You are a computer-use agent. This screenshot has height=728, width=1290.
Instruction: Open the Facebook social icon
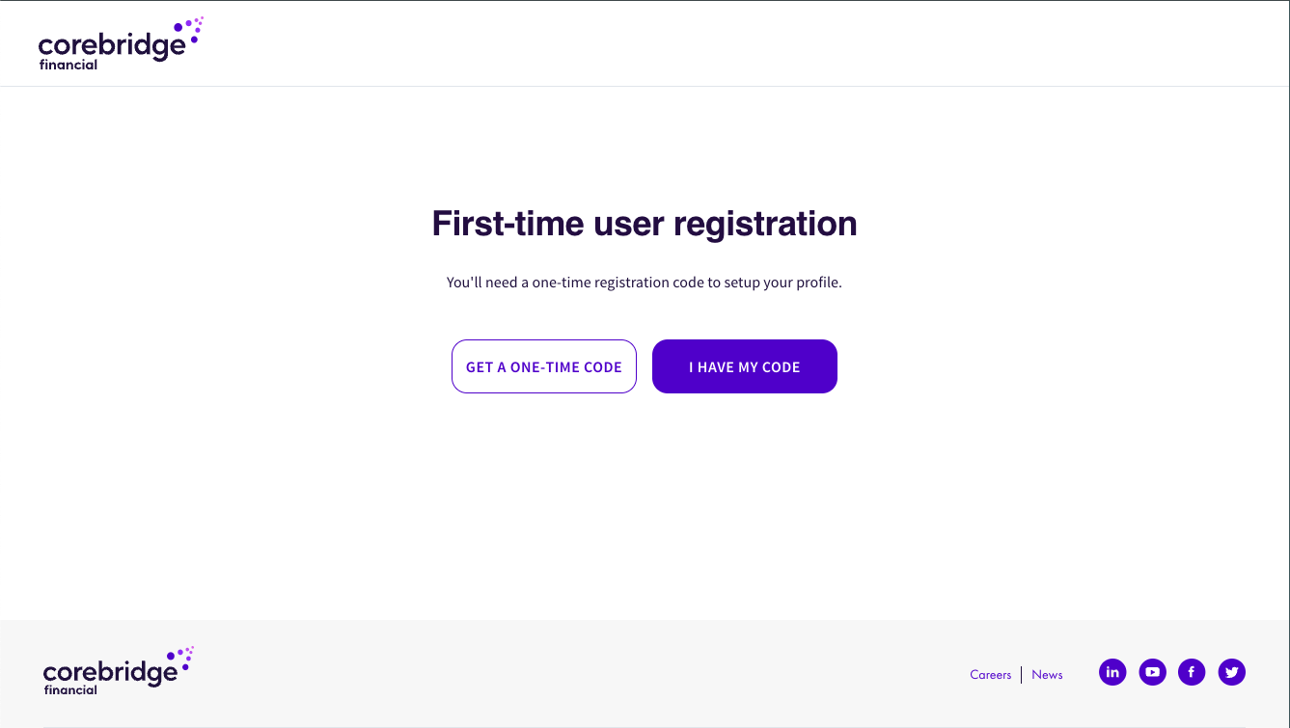(x=1192, y=672)
